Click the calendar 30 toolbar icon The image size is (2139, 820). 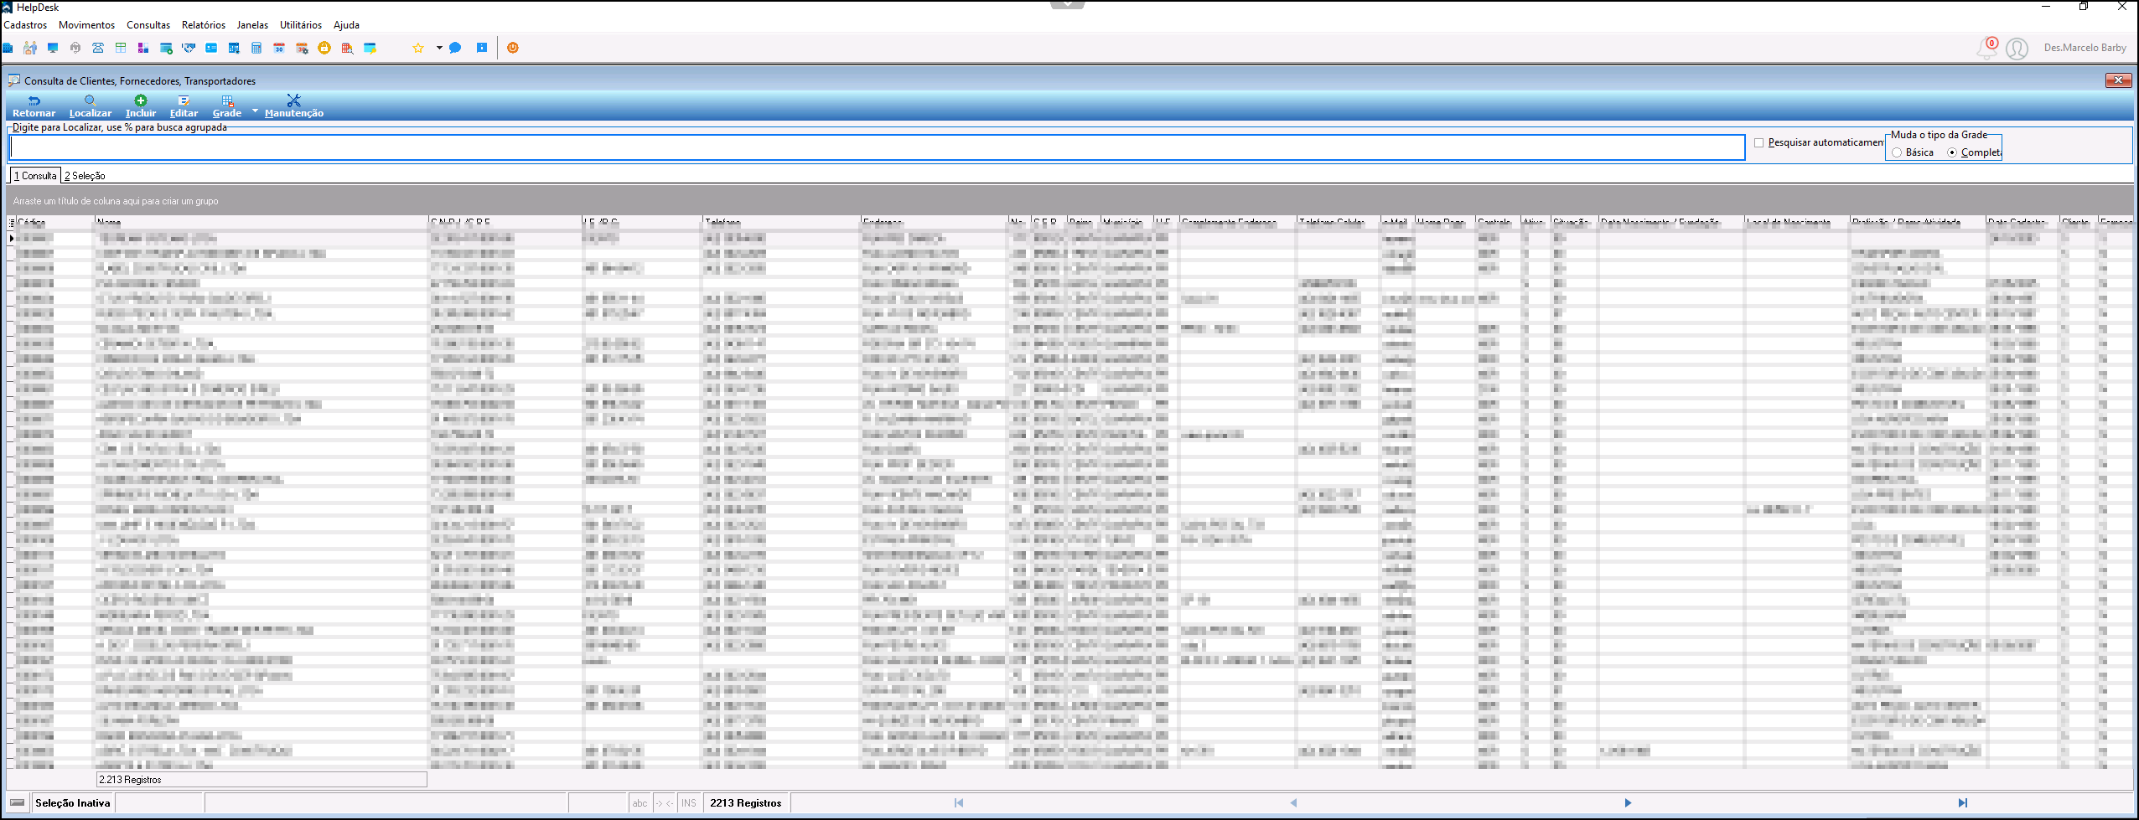click(279, 48)
